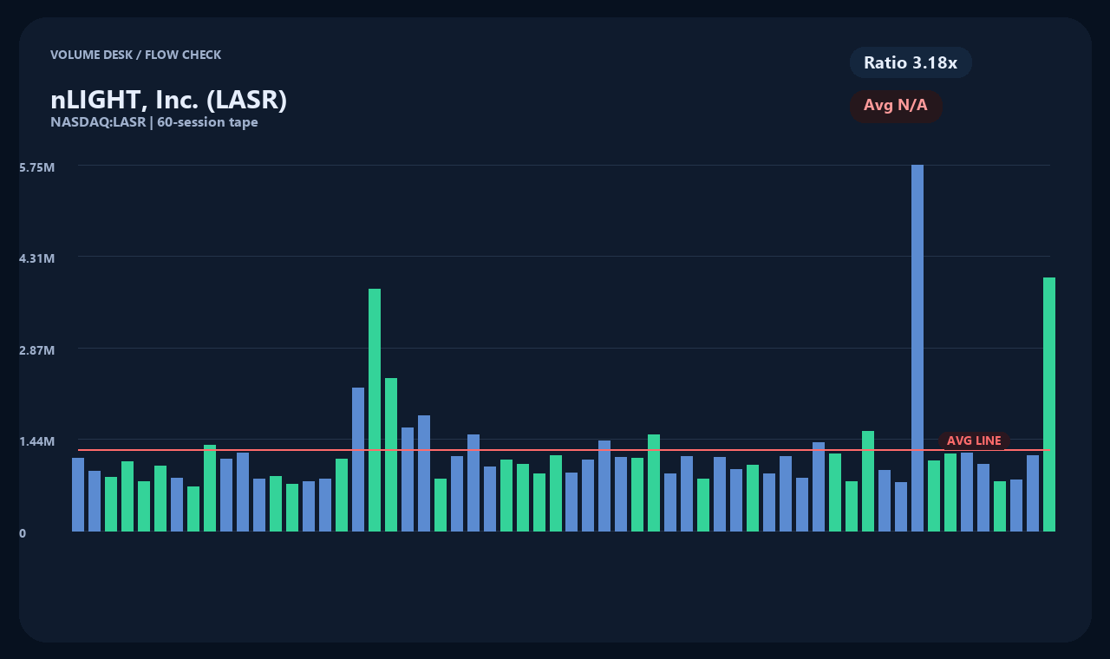Screen dimensions: 1110x659
Task: Click the 5.75M axis label
Action: 37,166
